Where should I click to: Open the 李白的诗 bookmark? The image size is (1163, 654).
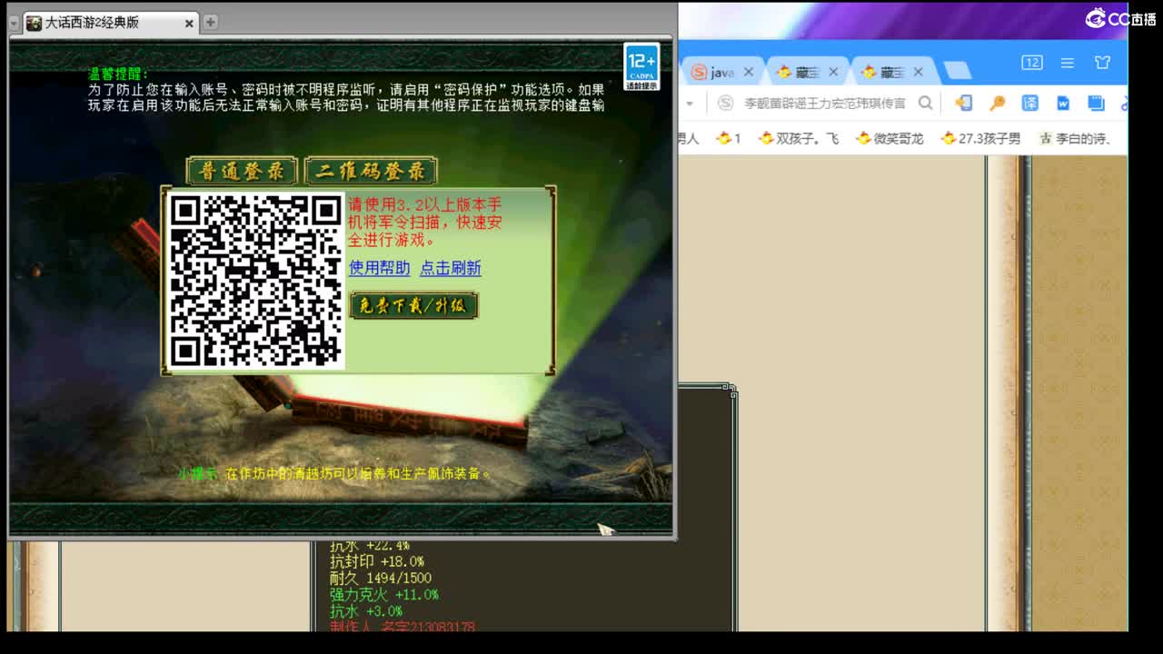coord(1075,139)
